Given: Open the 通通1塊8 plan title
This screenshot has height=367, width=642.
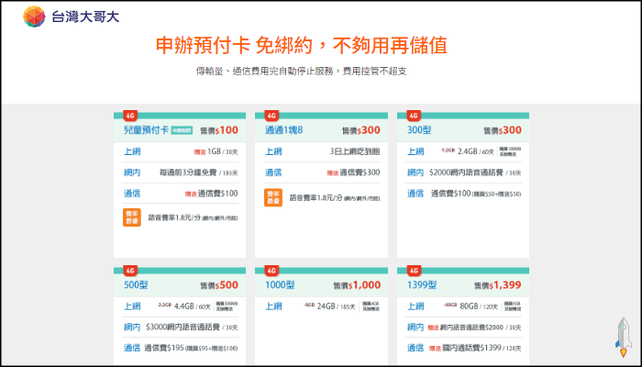Looking at the screenshot, I should click(x=283, y=130).
